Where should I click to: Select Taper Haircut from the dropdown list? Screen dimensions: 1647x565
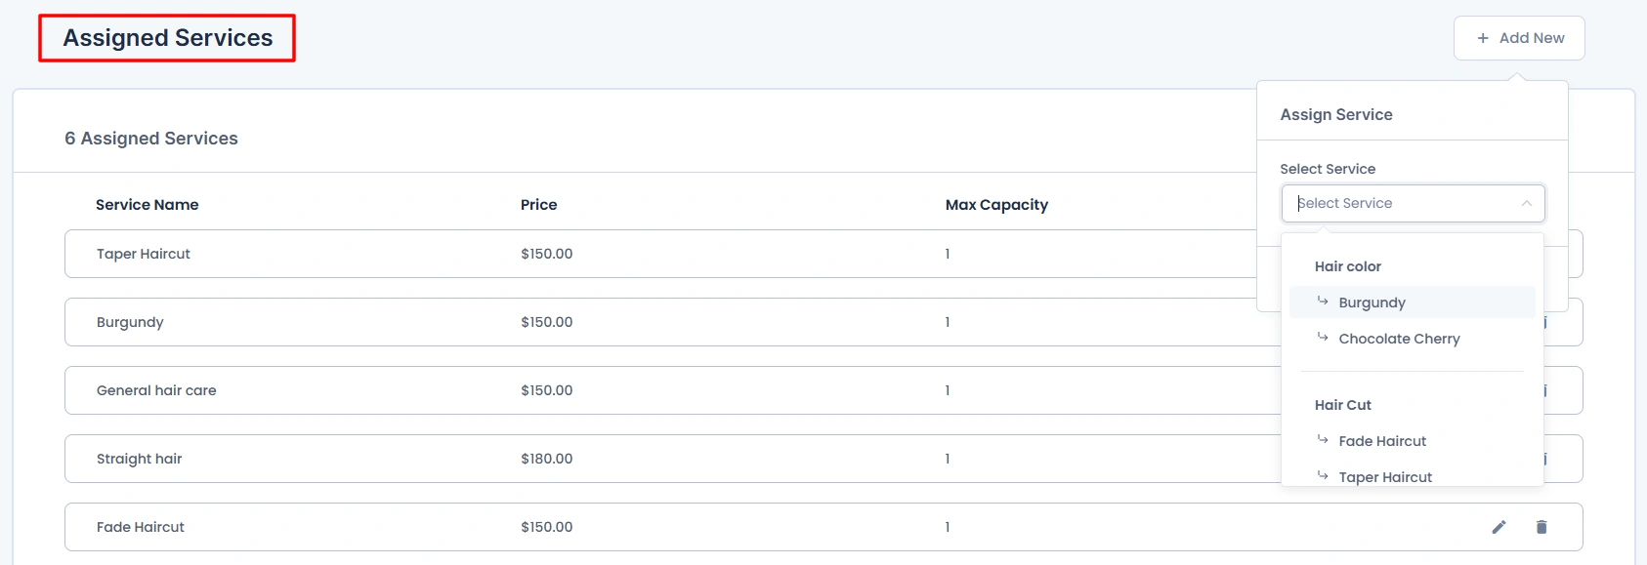click(x=1385, y=476)
